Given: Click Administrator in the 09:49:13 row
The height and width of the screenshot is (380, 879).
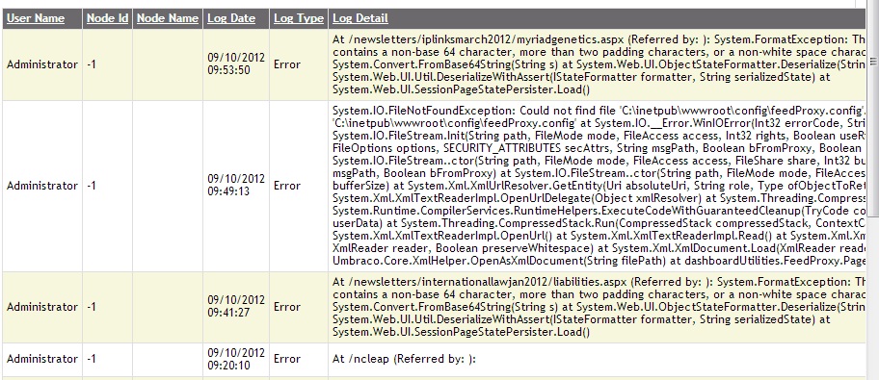Looking at the screenshot, I should 42,186.
